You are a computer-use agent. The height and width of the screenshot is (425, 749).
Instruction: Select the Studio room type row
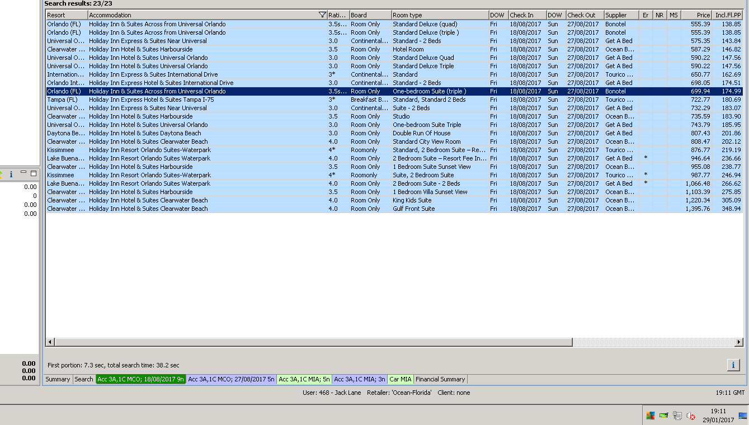[394, 116]
